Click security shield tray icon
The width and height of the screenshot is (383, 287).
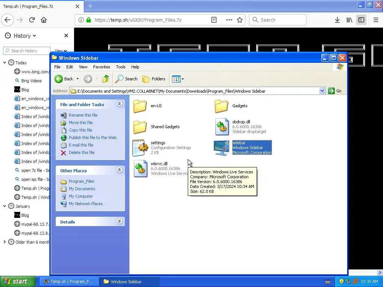(x=341, y=282)
